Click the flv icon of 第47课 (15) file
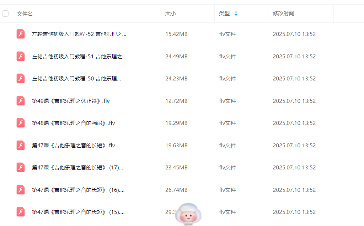 (x=21, y=212)
